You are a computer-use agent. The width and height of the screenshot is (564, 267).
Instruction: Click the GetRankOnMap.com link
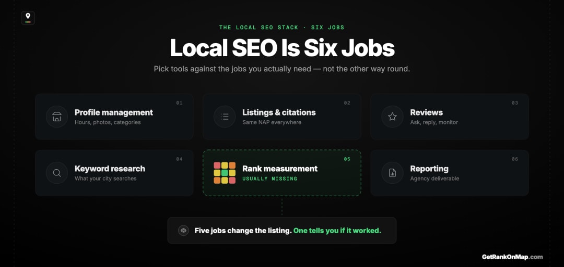[x=512, y=257]
